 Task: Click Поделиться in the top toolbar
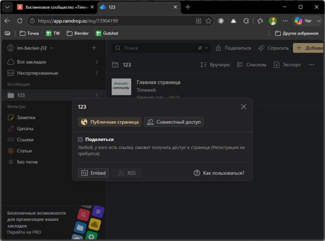tap(233, 48)
